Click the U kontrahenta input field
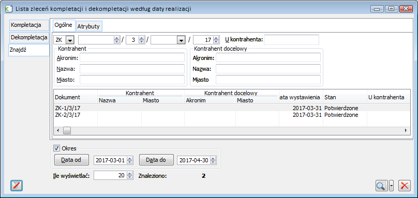418x198 pixels. [x=292, y=40]
